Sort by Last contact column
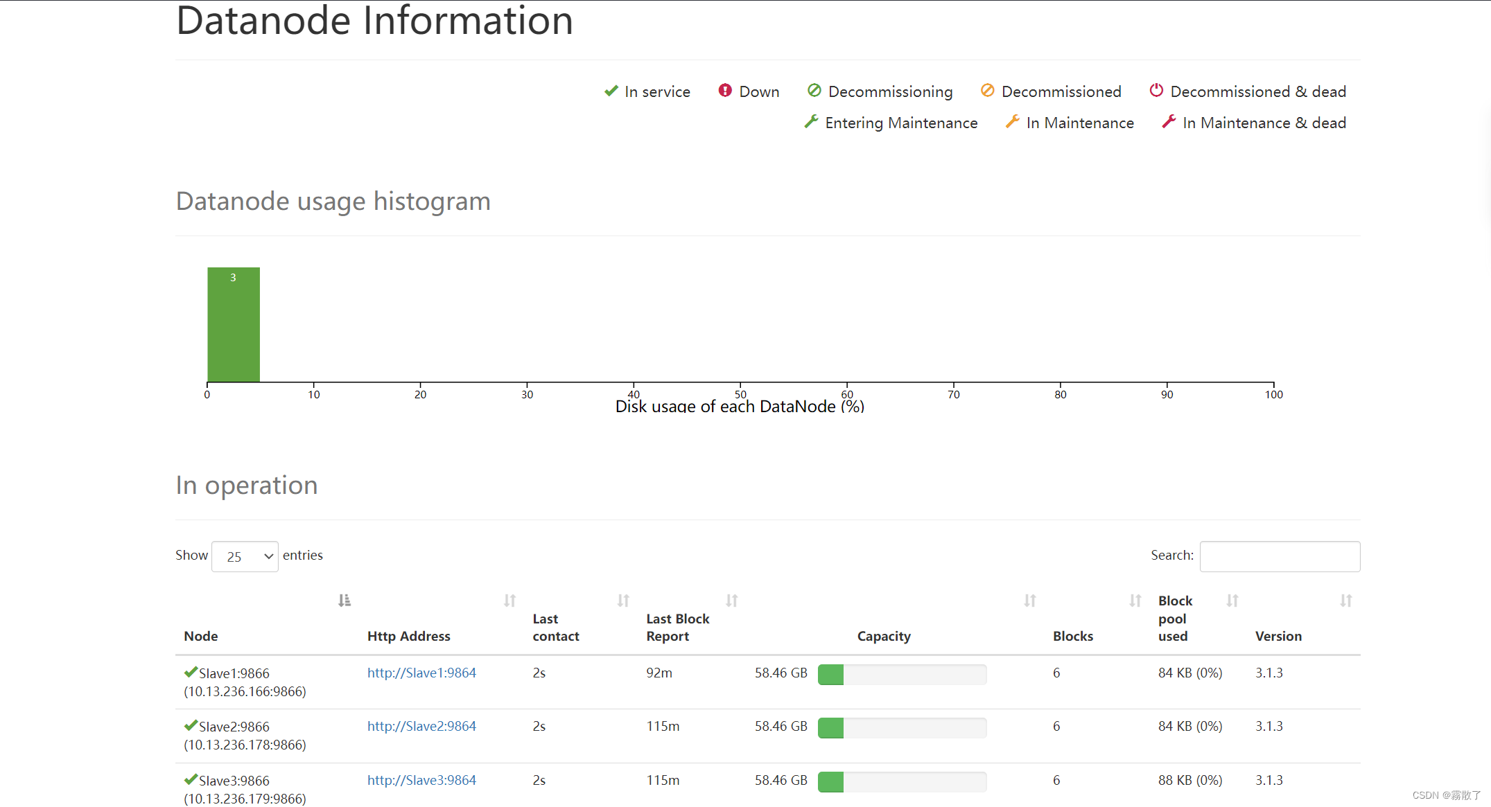The width and height of the screenshot is (1491, 807). (x=623, y=601)
